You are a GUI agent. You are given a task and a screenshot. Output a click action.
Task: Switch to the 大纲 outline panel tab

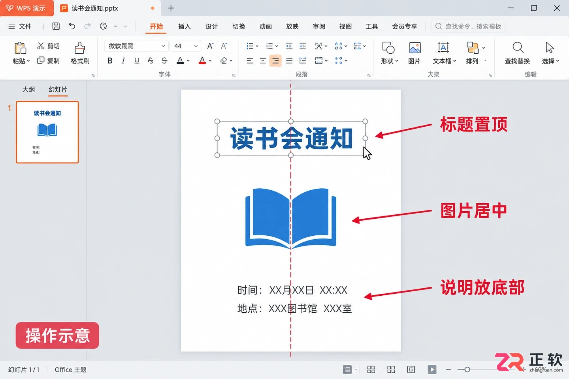click(x=28, y=90)
